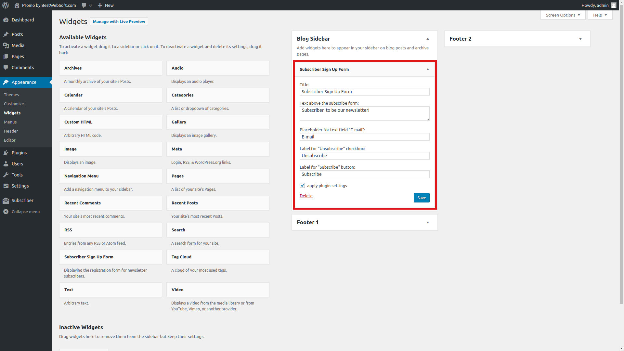This screenshot has width=624, height=351.
Task: Expand the Footer 1 panel
Action: [428, 223]
